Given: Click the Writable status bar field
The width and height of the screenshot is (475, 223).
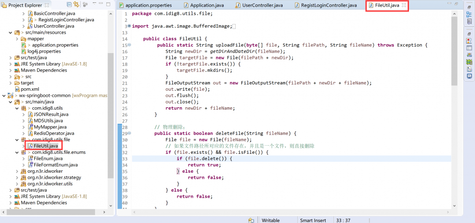Looking at the screenshot, I should click(271, 220).
